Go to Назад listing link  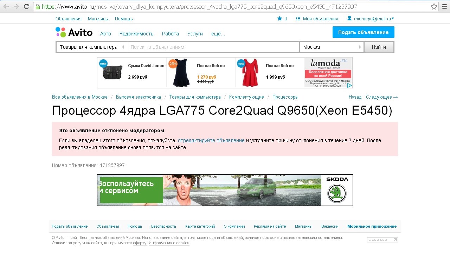[x=355, y=97]
